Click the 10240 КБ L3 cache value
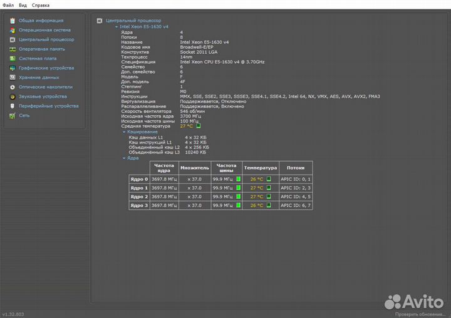Image resolution: width=451 pixels, height=318 pixels. [195, 152]
